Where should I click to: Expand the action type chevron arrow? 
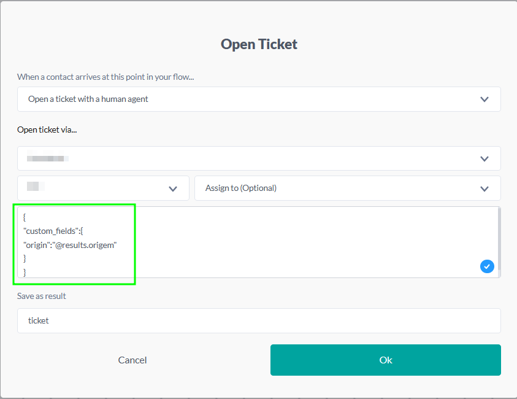pyautogui.click(x=484, y=99)
